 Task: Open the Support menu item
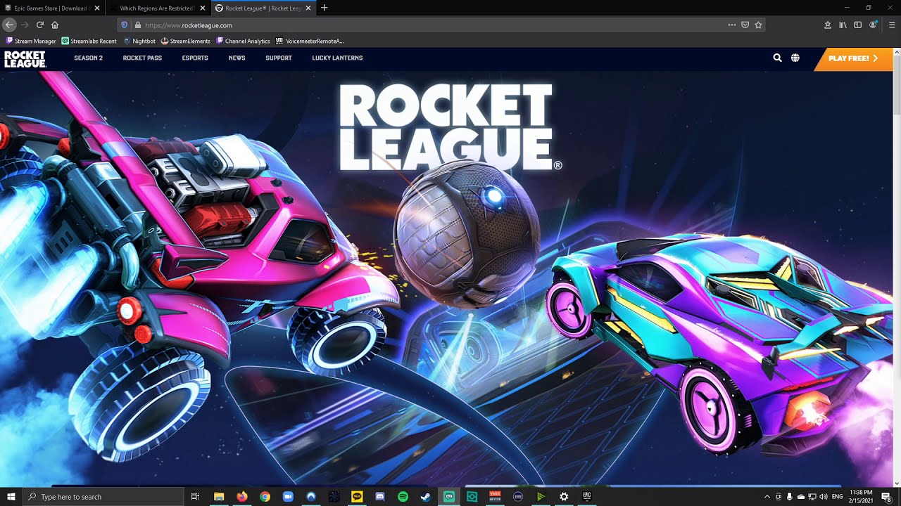pos(279,58)
